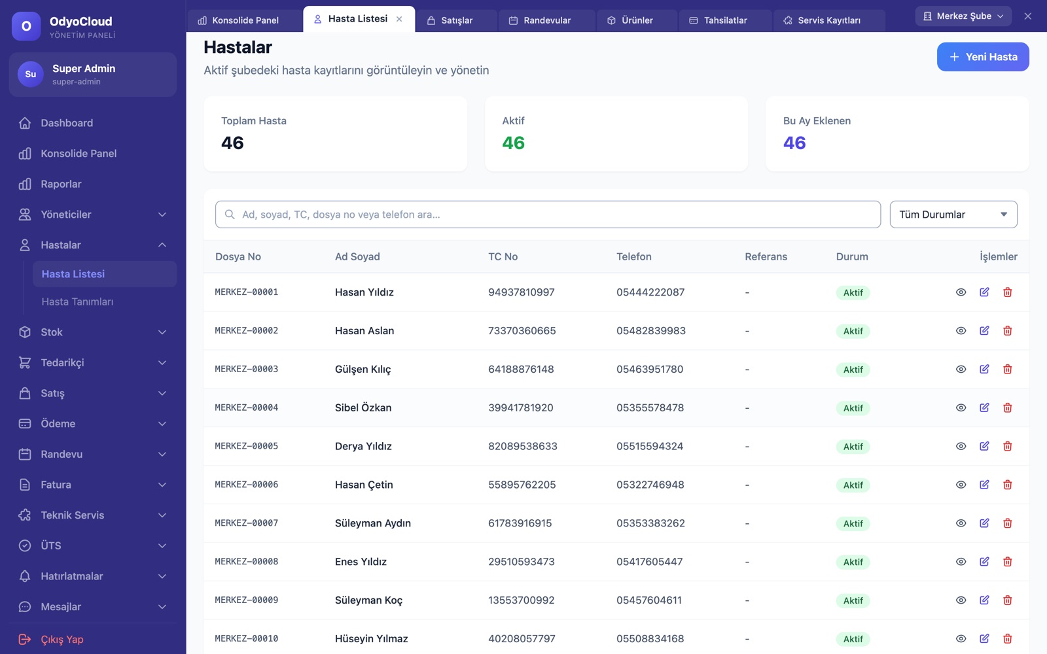Image resolution: width=1047 pixels, height=654 pixels.
Task: Open the Tüm Durumlar status filter
Action: tap(953, 215)
